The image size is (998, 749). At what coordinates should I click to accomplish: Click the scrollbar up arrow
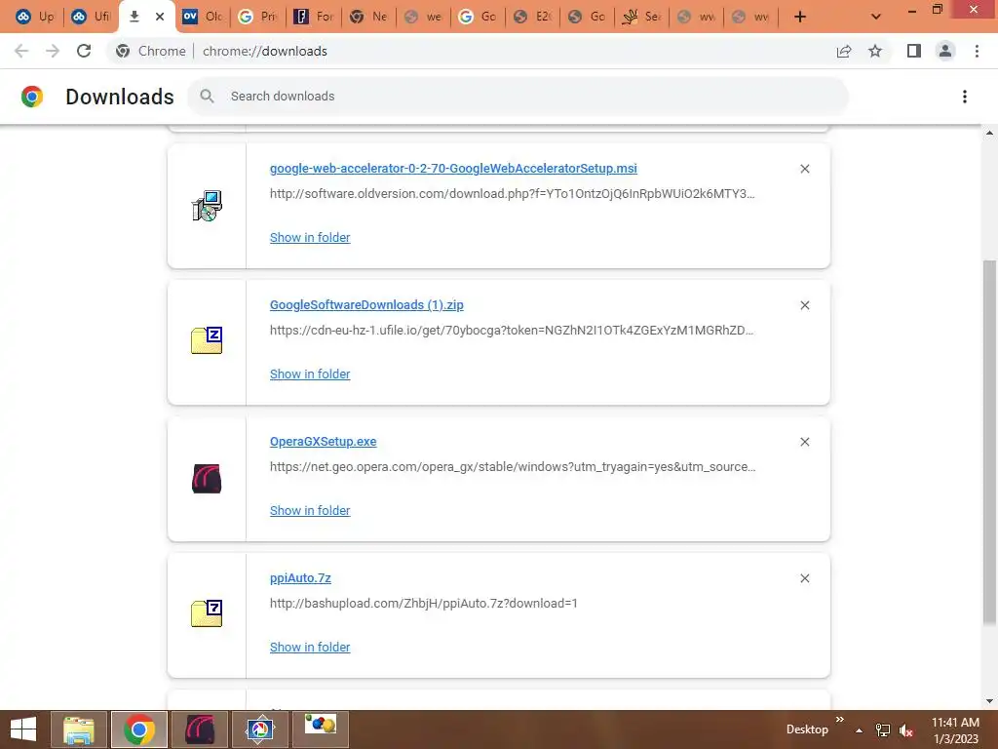click(x=989, y=133)
